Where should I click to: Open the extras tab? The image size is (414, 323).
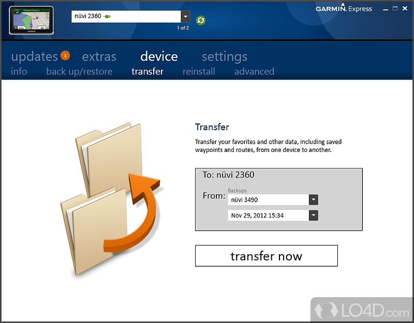point(99,56)
